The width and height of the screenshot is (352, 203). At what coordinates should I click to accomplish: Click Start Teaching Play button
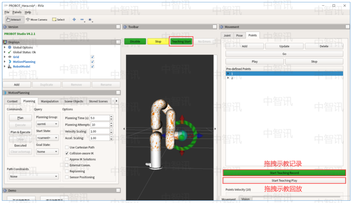[284, 181]
